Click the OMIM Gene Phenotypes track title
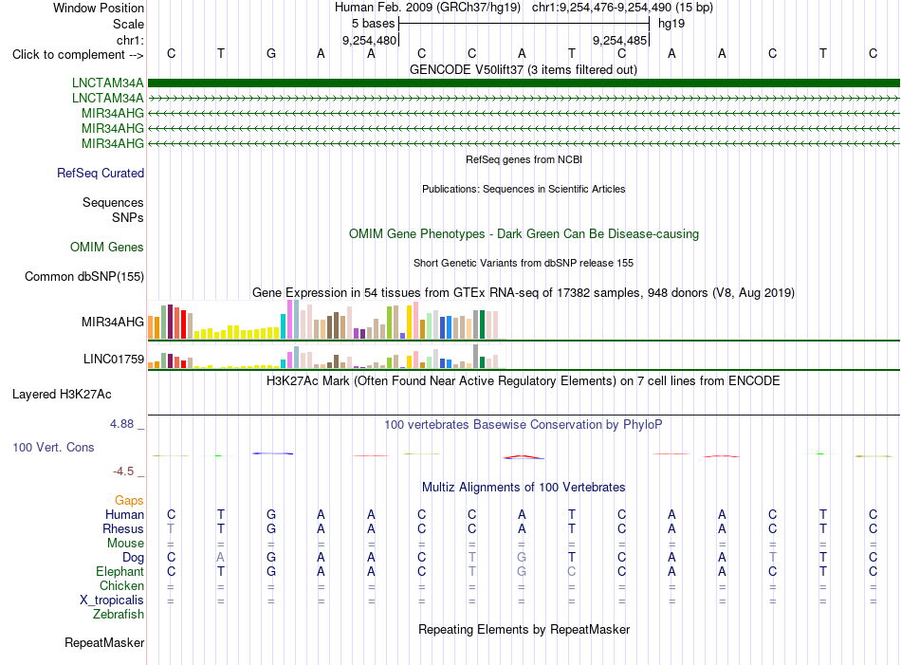The height and width of the screenshot is (665, 901). [524, 234]
